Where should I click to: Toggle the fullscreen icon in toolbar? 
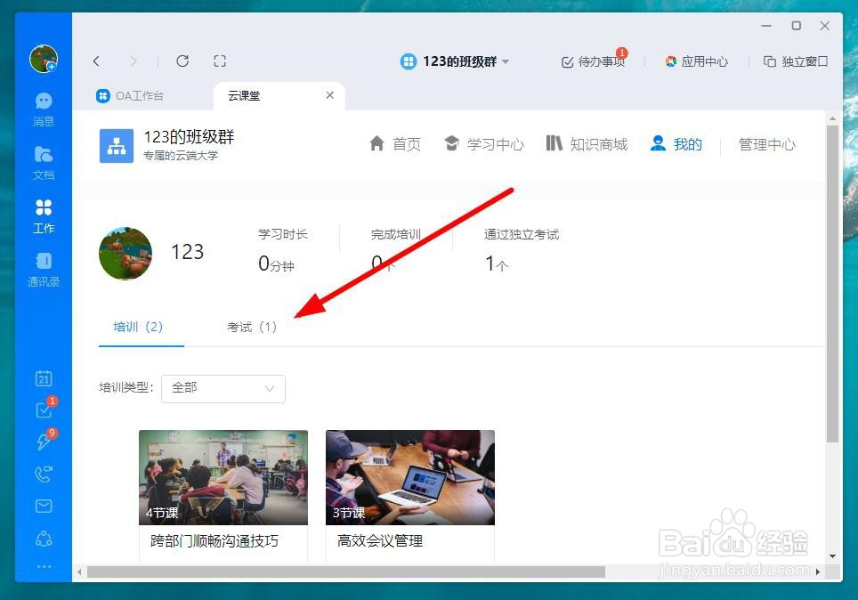pyautogui.click(x=220, y=61)
